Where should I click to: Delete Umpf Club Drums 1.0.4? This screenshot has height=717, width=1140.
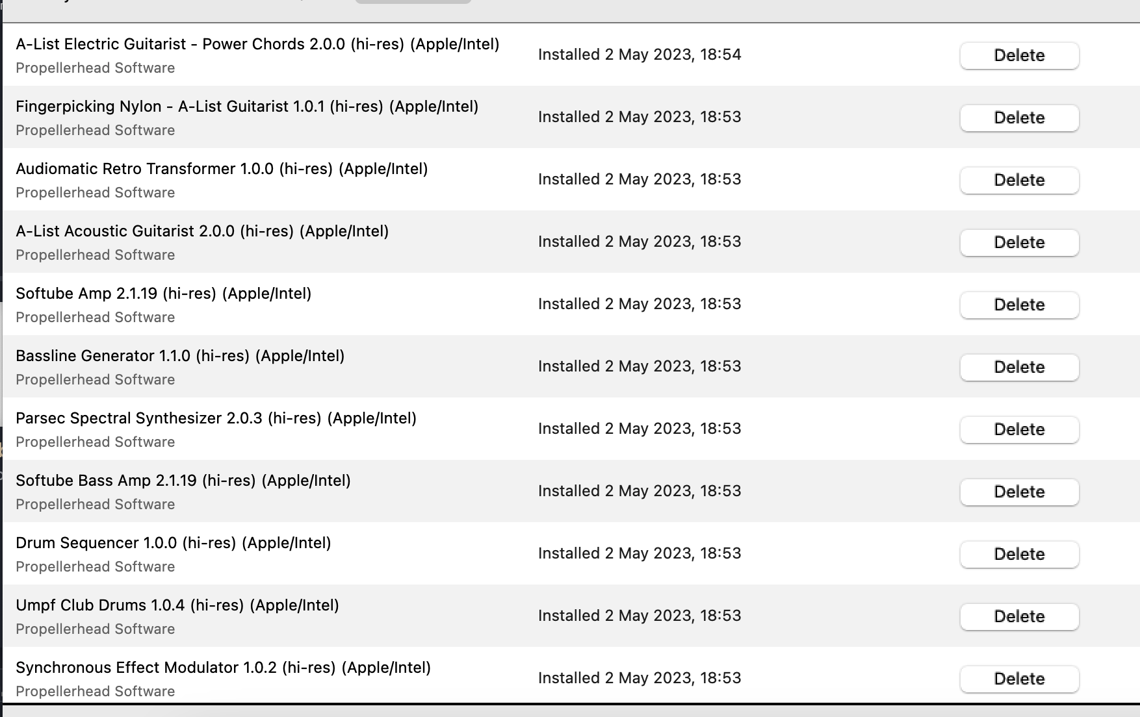1019,616
